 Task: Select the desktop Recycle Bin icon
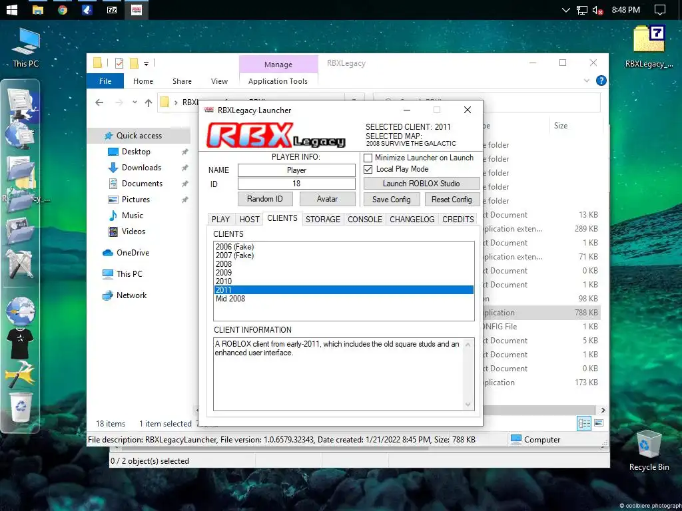tap(649, 450)
